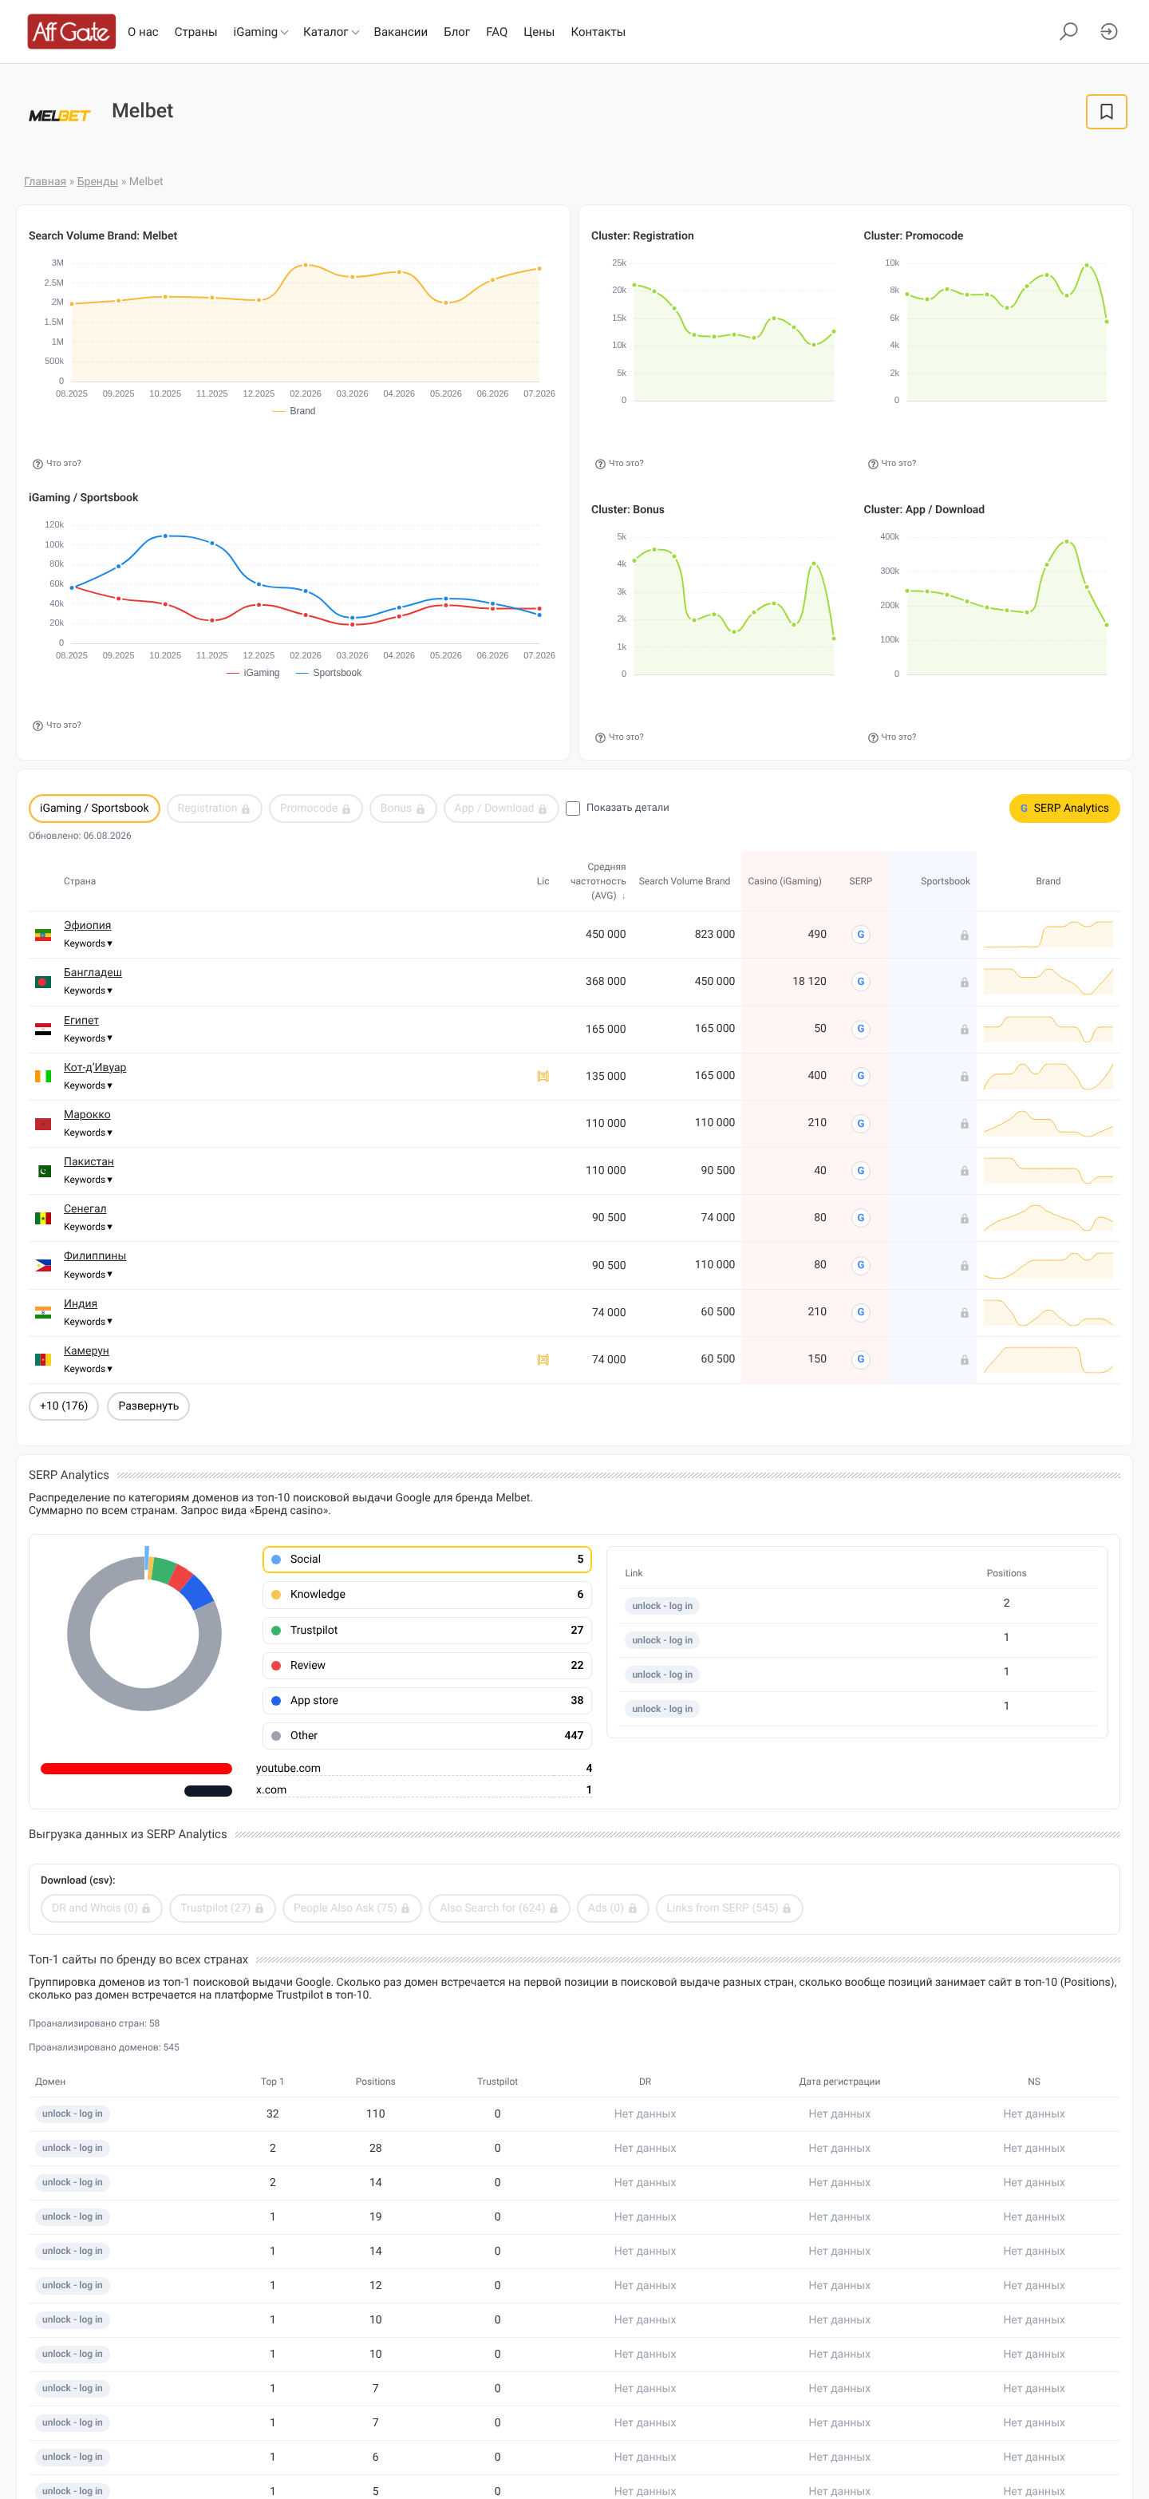
Task: Expand Keywords under Египет
Action: coord(89,1039)
